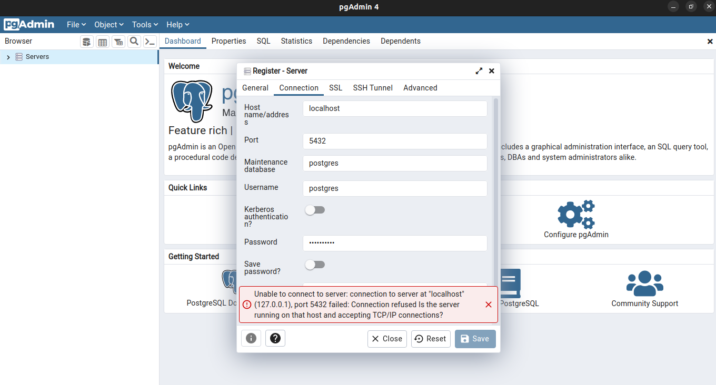Click the red error alert icon
The height and width of the screenshot is (385, 716).
[x=247, y=305]
